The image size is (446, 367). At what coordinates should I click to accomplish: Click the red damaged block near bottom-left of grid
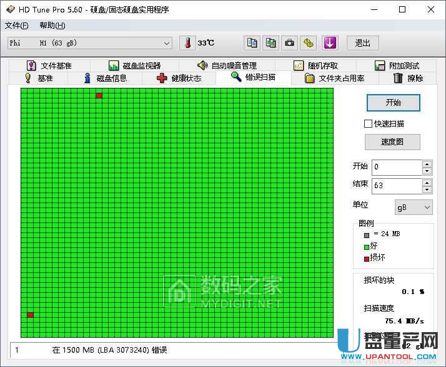31,315
